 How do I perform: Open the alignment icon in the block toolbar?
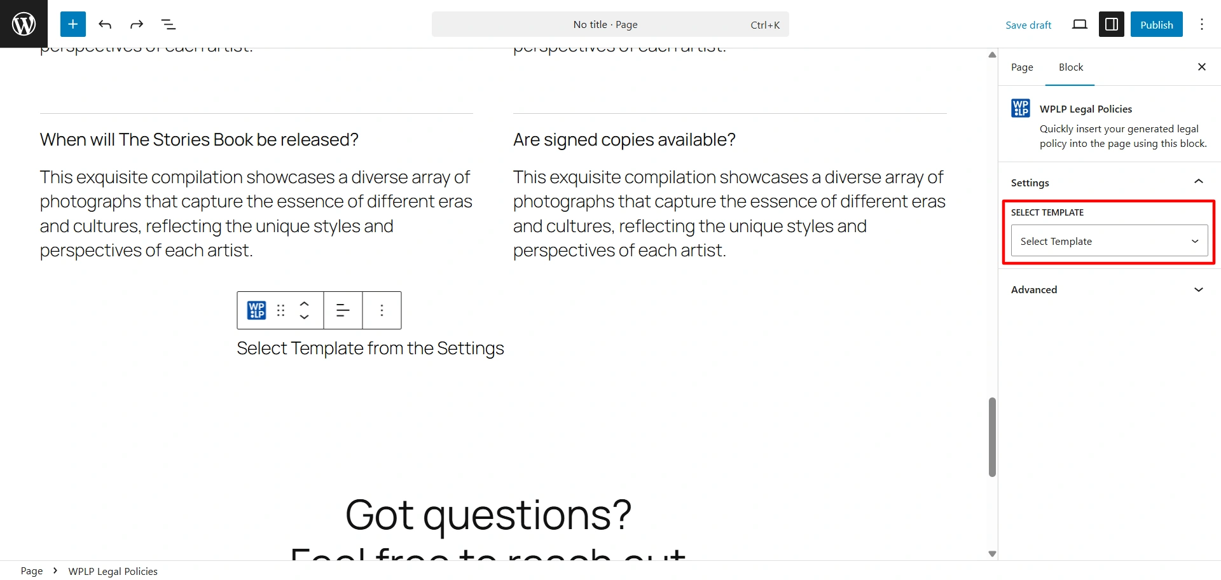pos(343,310)
